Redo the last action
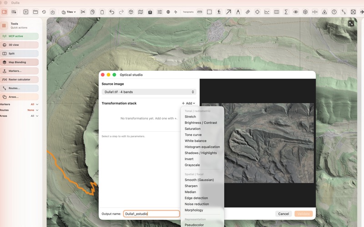 pyautogui.click(x=121, y=12)
